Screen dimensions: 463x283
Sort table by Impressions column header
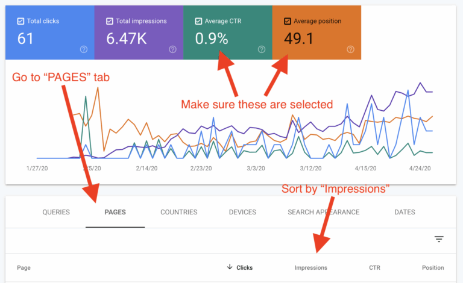(310, 268)
